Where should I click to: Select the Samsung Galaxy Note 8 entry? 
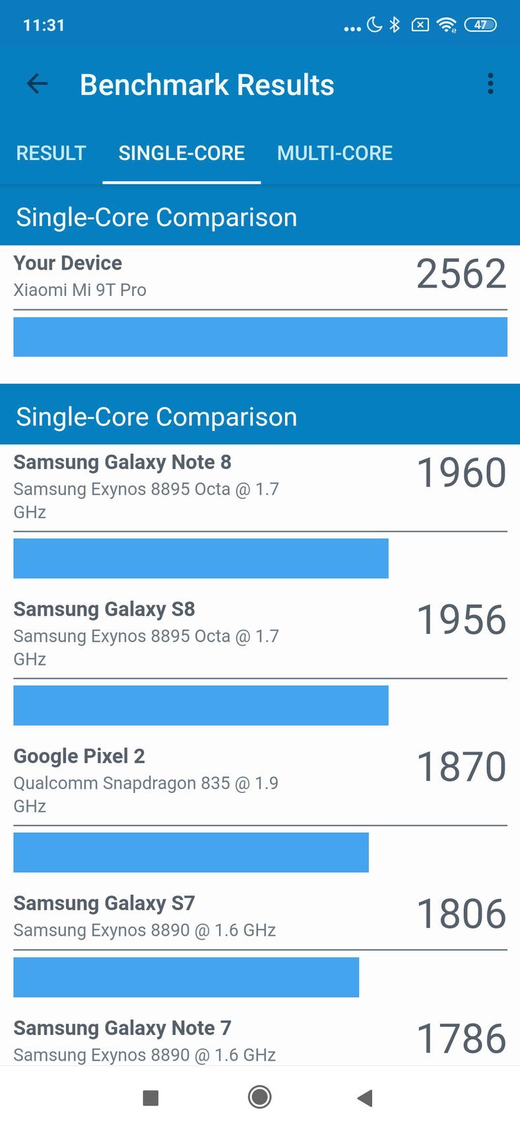pos(122,462)
